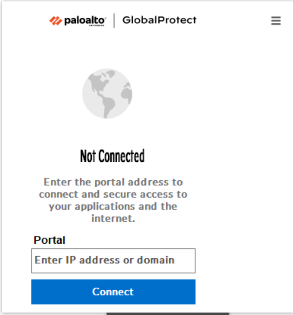Click the 'your applications and the' line
The height and width of the screenshot is (315, 293).
pyautogui.click(x=113, y=206)
